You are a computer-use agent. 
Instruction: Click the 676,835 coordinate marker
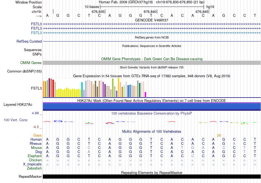point(98,12)
